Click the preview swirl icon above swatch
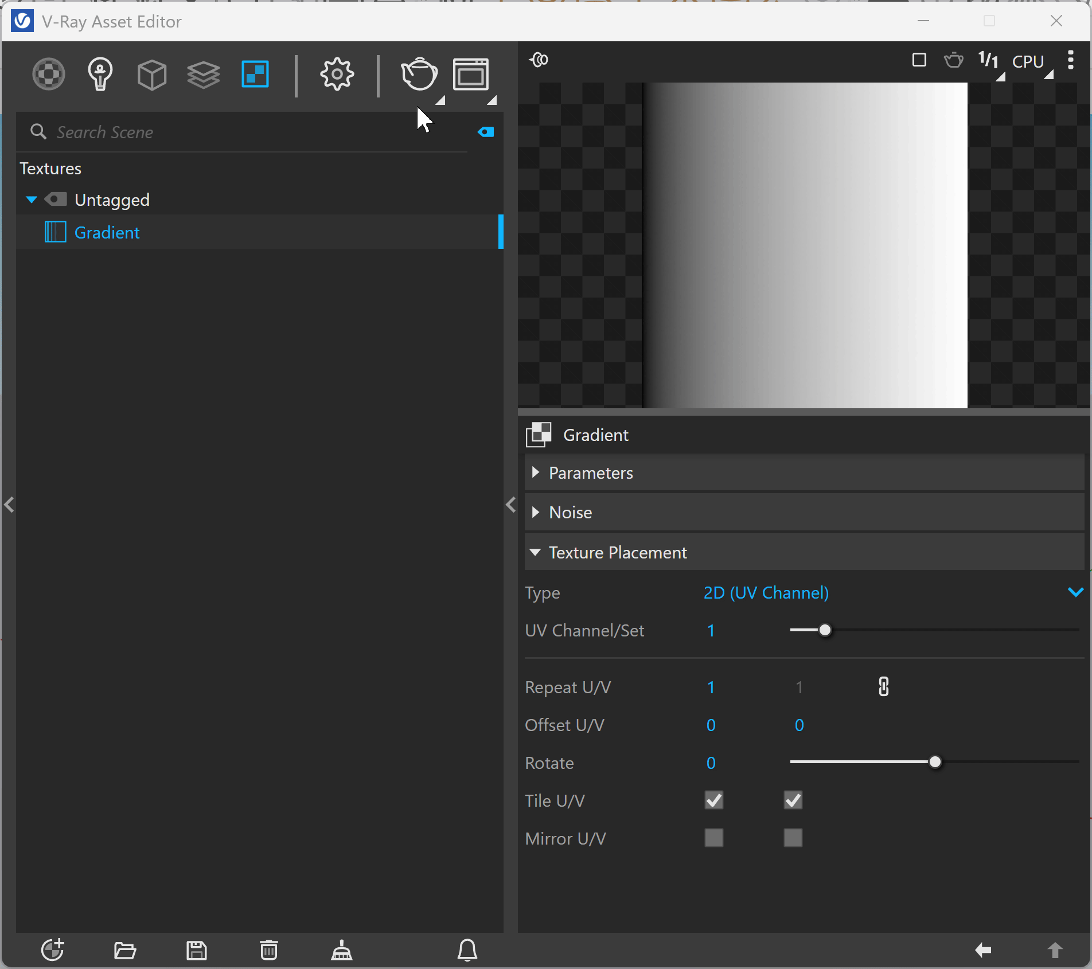This screenshot has height=969, width=1092. (539, 60)
